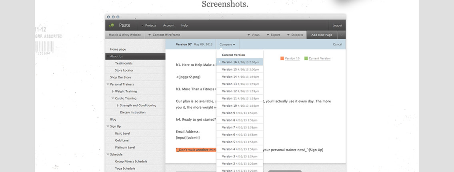Screen dimensions: 454x172
Task: Select Version 2 in the dropdown list
Action: [240, 164]
